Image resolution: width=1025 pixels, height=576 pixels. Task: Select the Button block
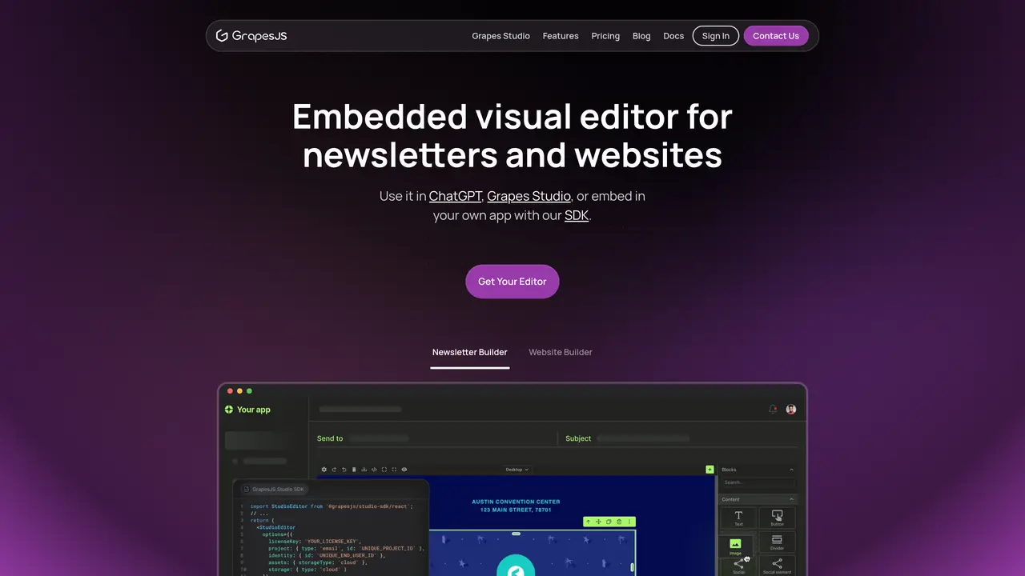[x=777, y=518]
